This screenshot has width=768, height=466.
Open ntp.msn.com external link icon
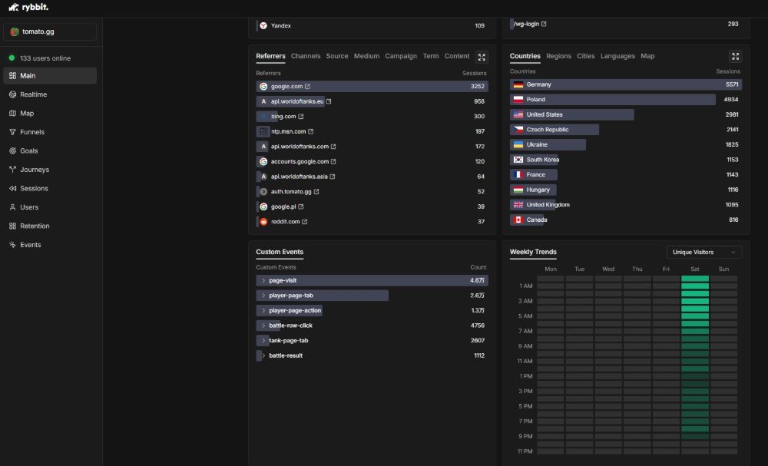[x=310, y=132]
